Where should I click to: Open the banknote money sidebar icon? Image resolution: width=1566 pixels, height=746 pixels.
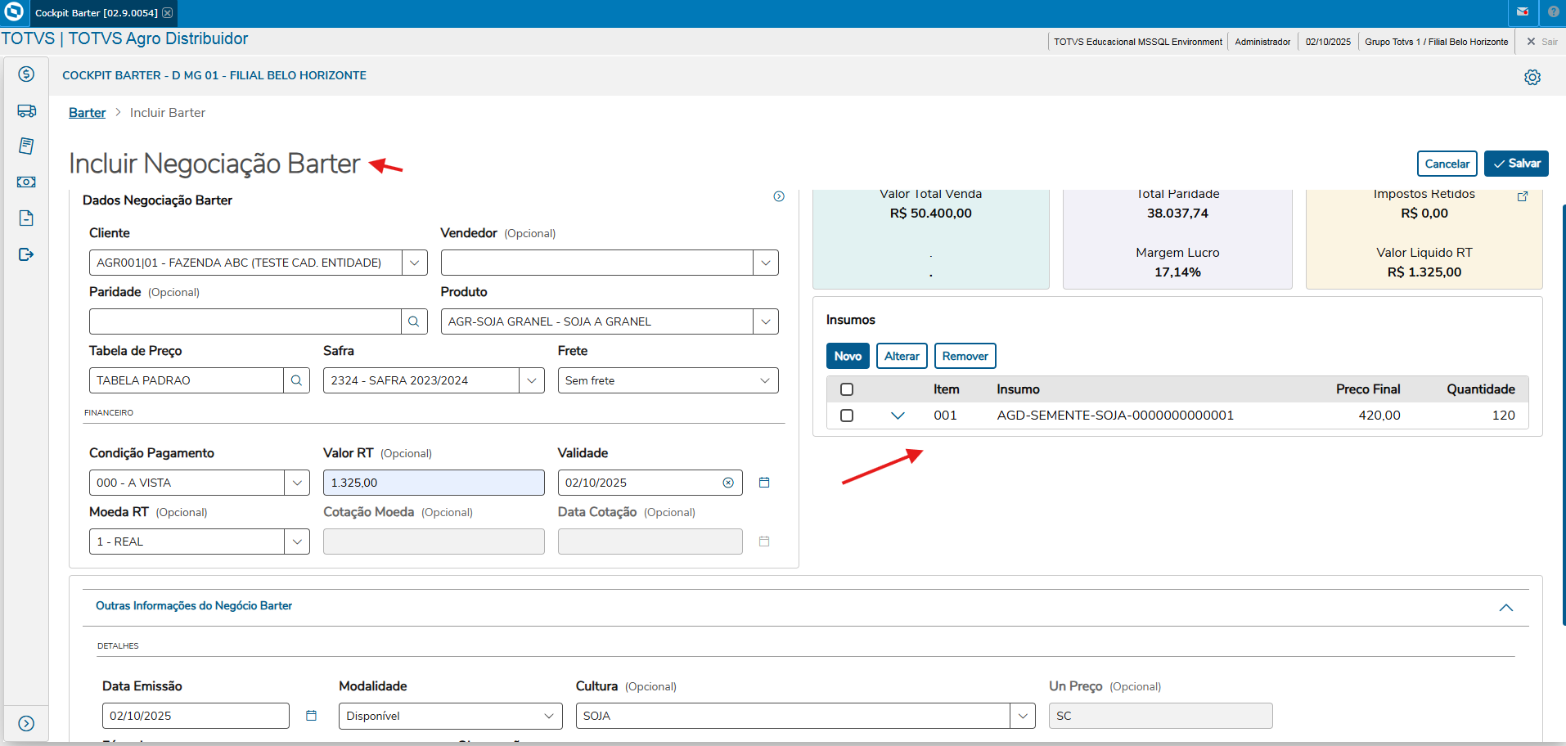pos(26,182)
